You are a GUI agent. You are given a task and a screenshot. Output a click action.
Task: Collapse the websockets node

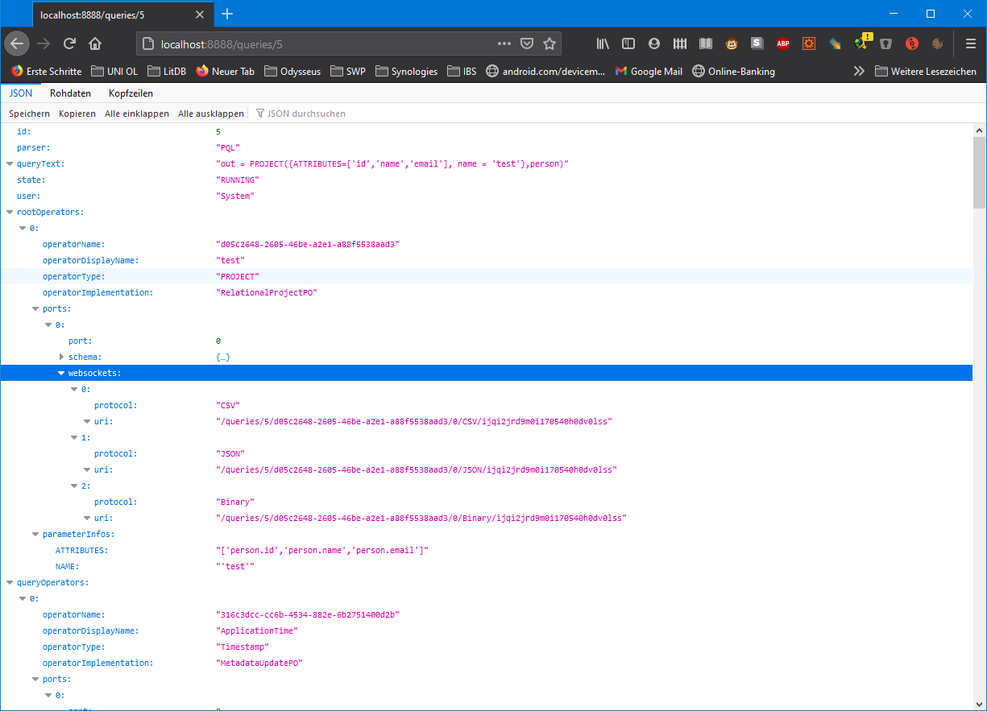pyautogui.click(x=61, y=373)
